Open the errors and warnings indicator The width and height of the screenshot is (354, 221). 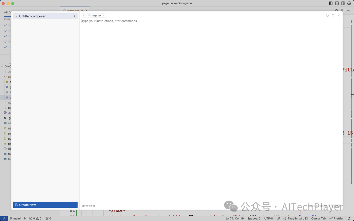35,218
